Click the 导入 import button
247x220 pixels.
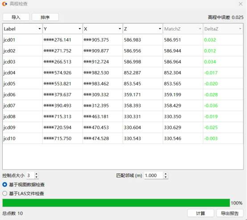tap(16, 17)
